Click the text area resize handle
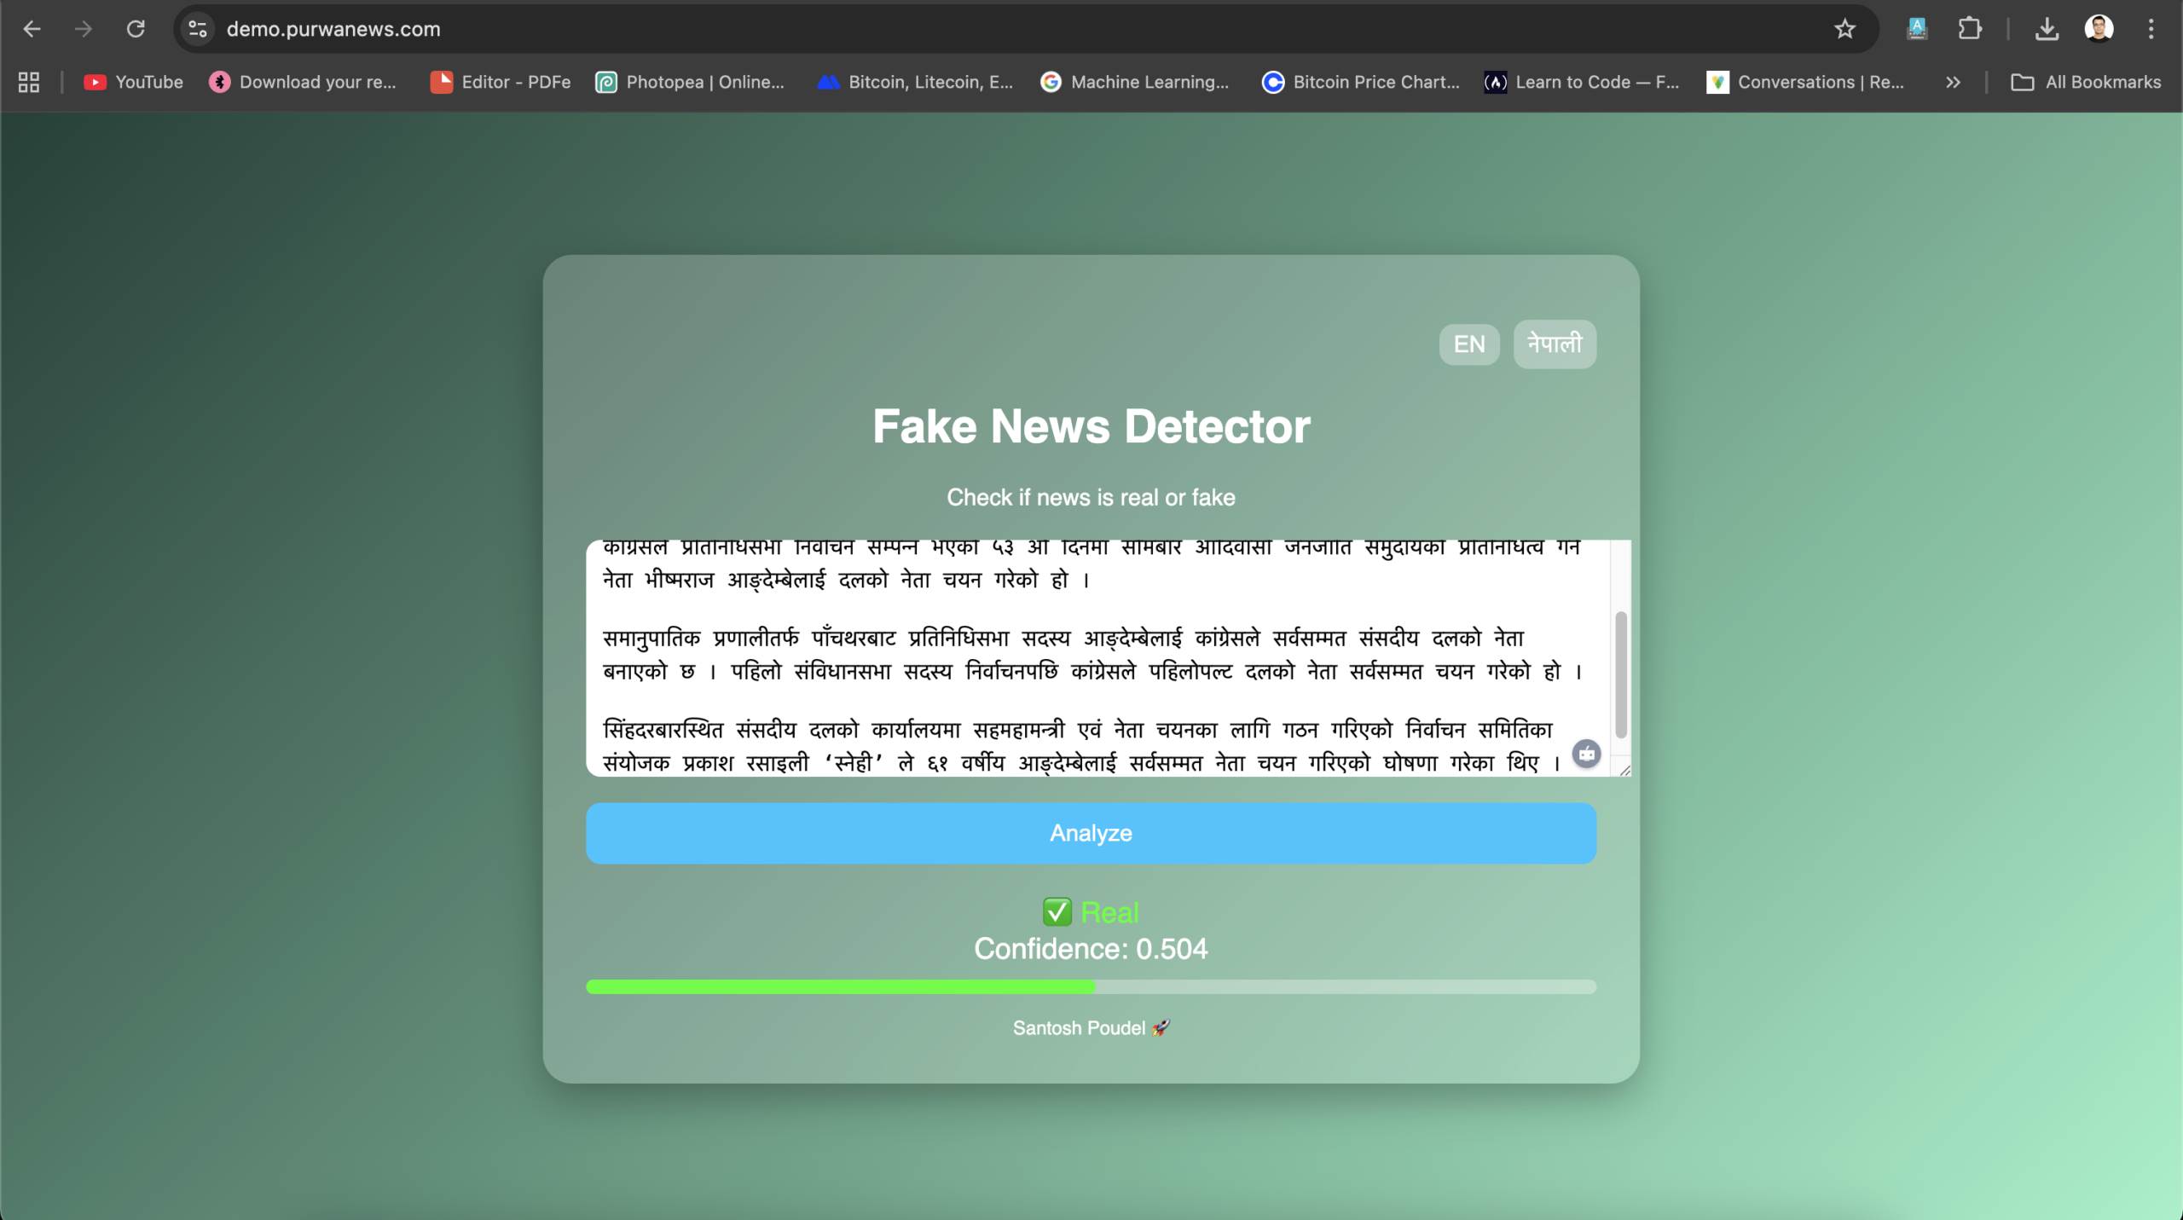Screen dimensions: 2183x1220 coord(1624,770)
